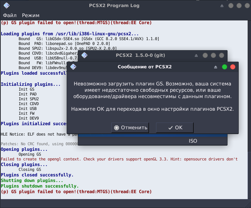
Task: Click the 'Initializing plugins...' log line
Action: pyautogui.click(x=31, y=84)
